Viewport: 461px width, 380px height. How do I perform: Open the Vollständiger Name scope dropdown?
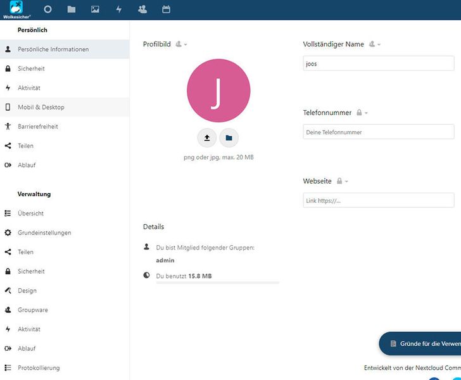coord(375,44)
